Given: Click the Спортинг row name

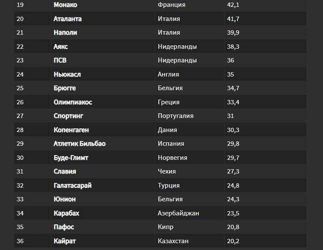Looking at the screenshot, I should point(68,116).
